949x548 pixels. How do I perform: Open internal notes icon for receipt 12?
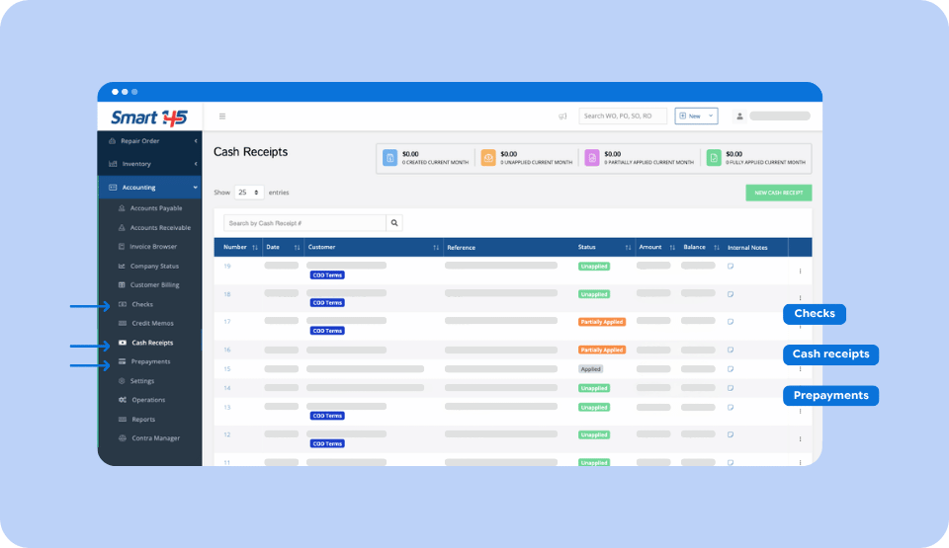(731, 434)
